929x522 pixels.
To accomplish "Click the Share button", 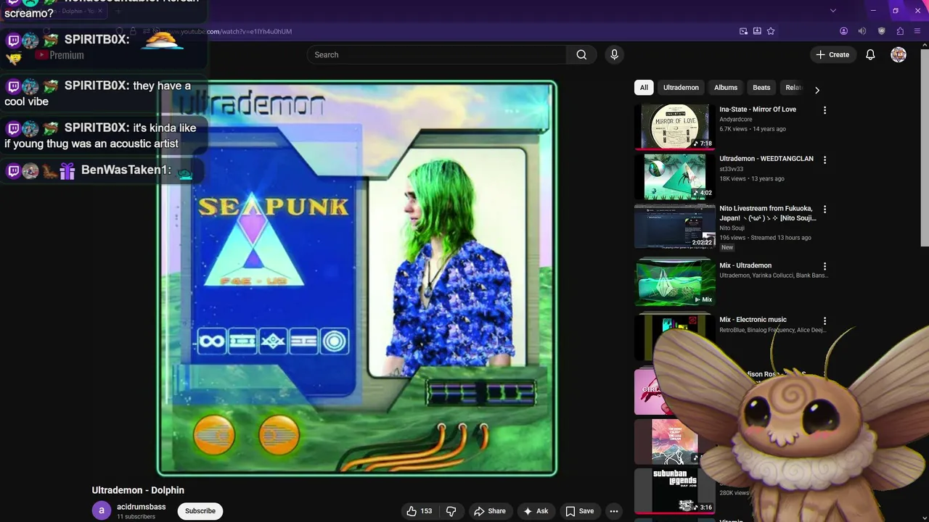I will (x=490, y=511).
